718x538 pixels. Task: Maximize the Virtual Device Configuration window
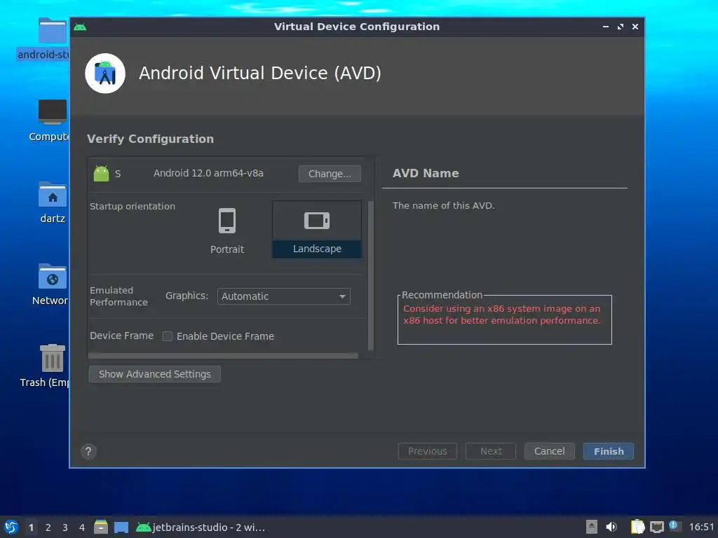tap(621, 27)
